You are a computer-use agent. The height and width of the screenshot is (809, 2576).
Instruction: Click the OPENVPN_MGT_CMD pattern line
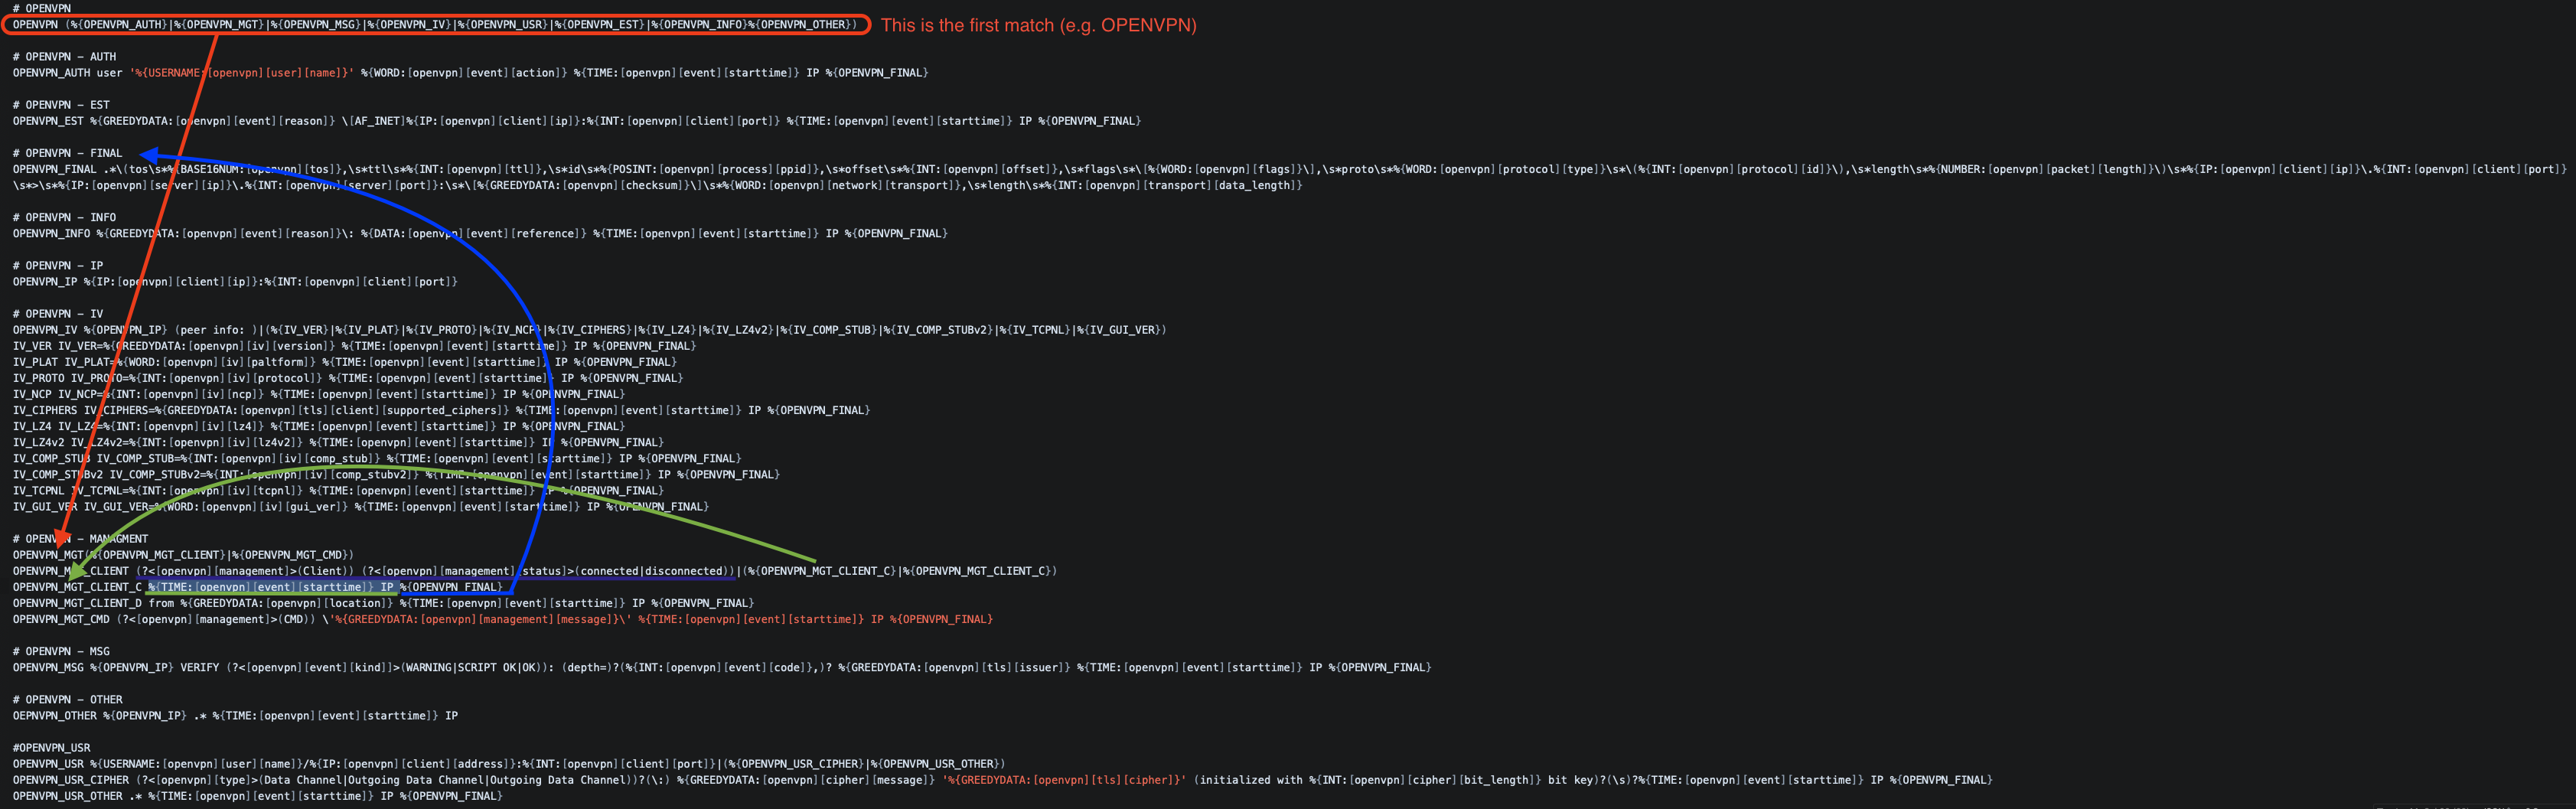click(x=502, y=619)
